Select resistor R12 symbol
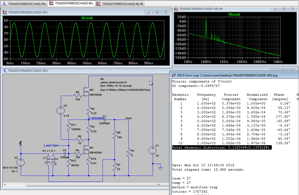Image resolution: width=299 pixels, height=195 pixels. tap(69, 163)
